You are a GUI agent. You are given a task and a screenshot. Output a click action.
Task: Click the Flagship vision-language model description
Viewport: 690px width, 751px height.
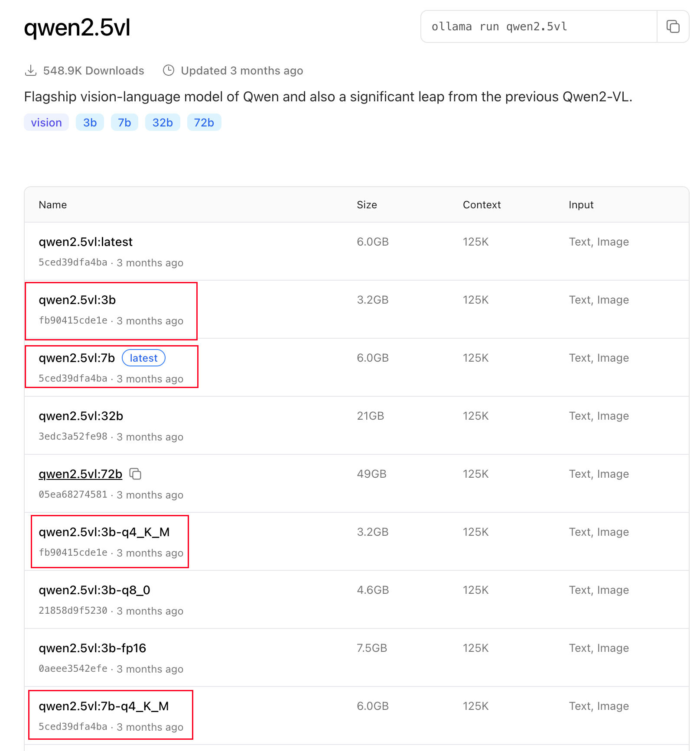click(x=328, y=97)
